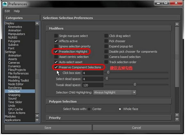Select the Center faces radio button
Viewport: 185px width, 135px height.
89,109
